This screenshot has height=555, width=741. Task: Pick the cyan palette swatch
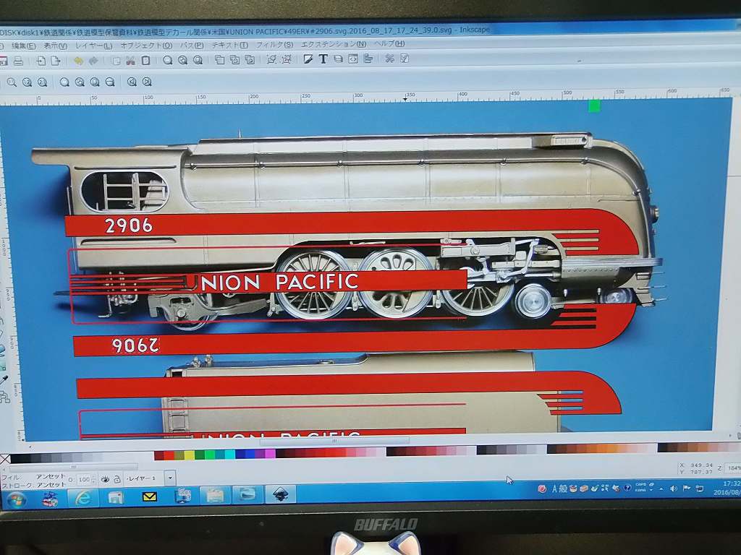tap(229, 455)
